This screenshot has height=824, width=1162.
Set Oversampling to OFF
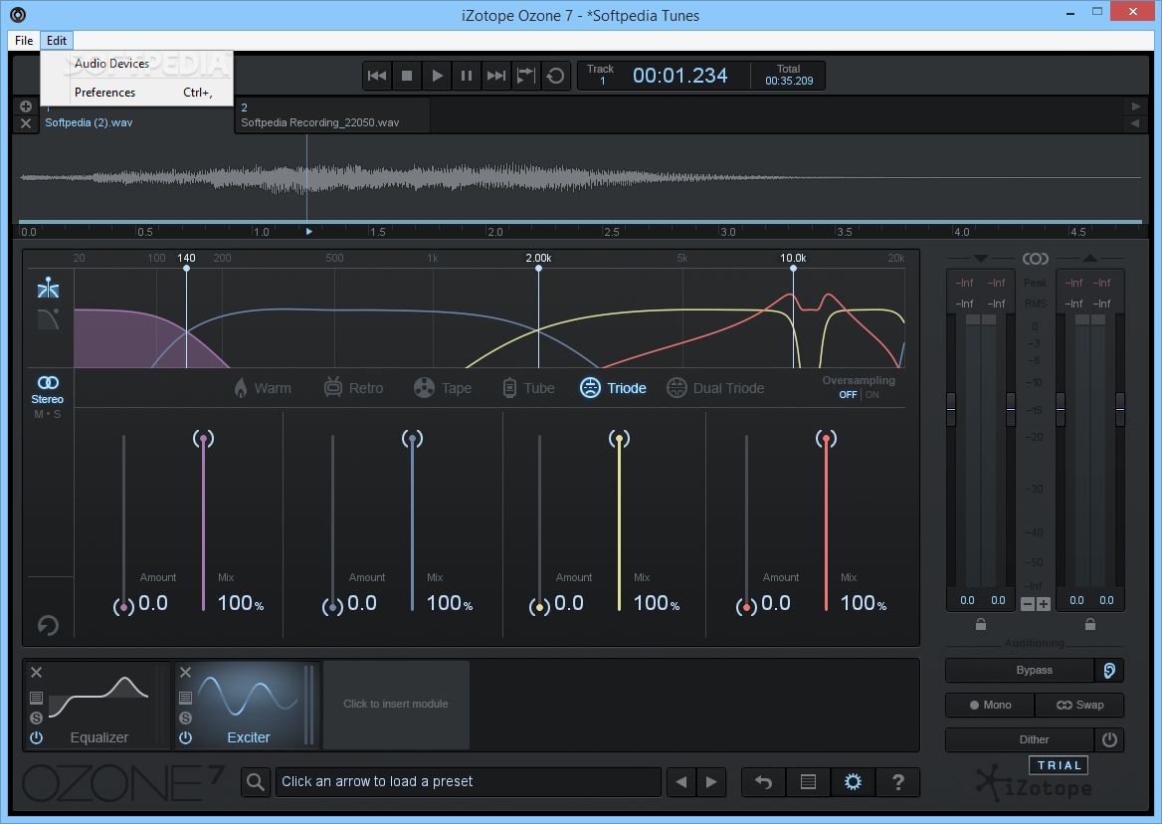click(848, 395)
